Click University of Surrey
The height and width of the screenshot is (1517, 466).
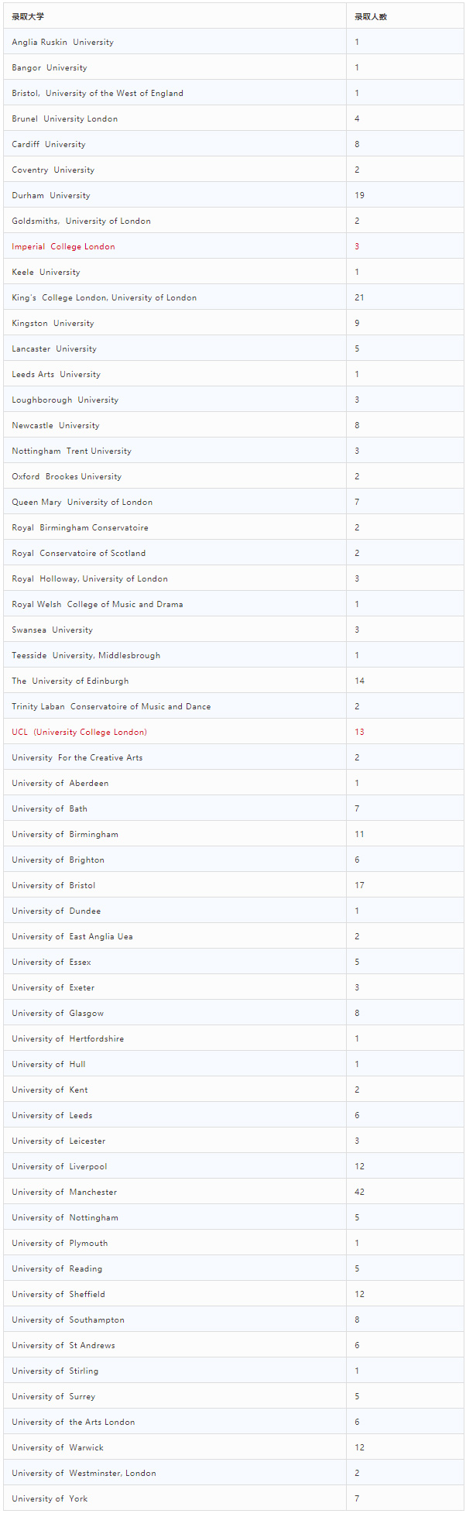point(53,1396)
